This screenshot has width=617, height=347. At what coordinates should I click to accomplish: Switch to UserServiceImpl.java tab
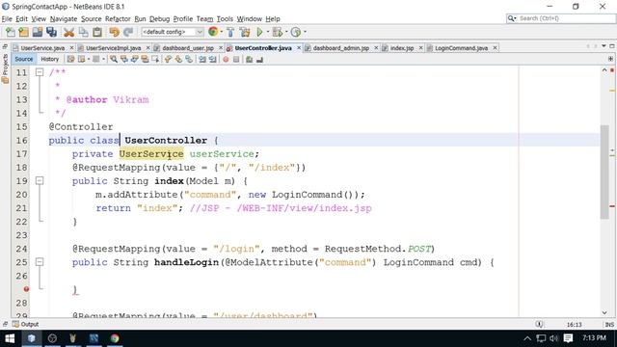click(x=113, y=48)
